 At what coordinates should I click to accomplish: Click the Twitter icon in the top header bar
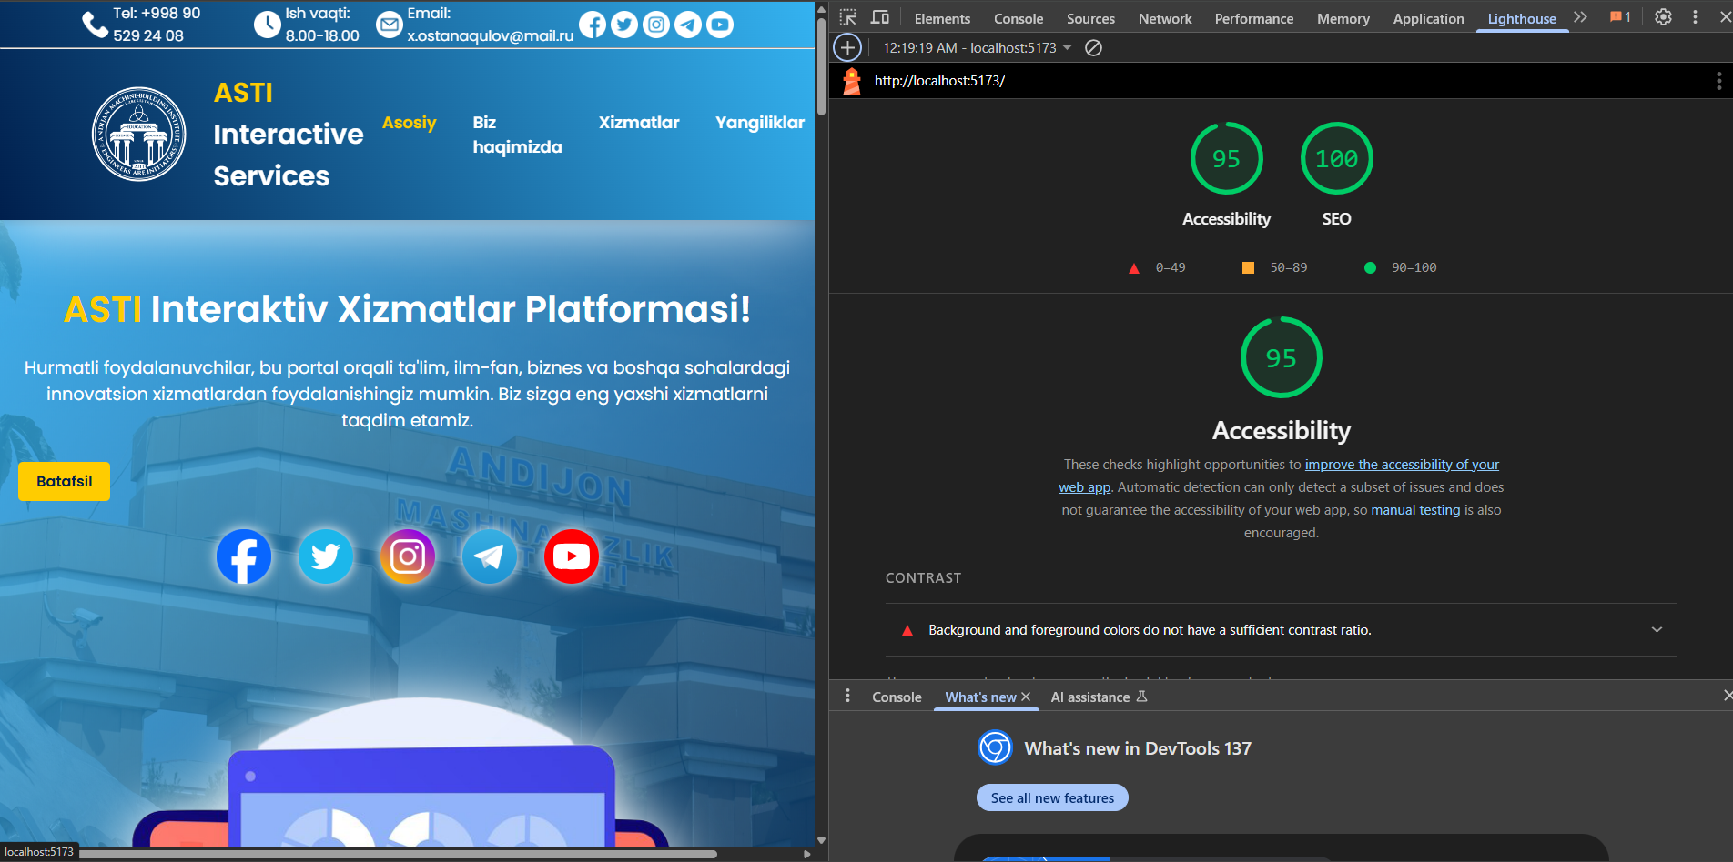click(624, 25)
